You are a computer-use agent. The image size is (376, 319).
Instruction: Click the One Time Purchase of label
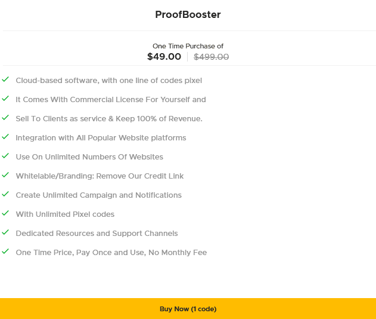188,46
